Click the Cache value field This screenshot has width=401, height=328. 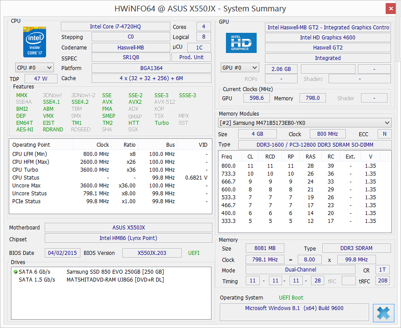click(151, 78)
